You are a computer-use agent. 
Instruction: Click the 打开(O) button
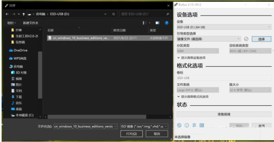click(131, 134)
